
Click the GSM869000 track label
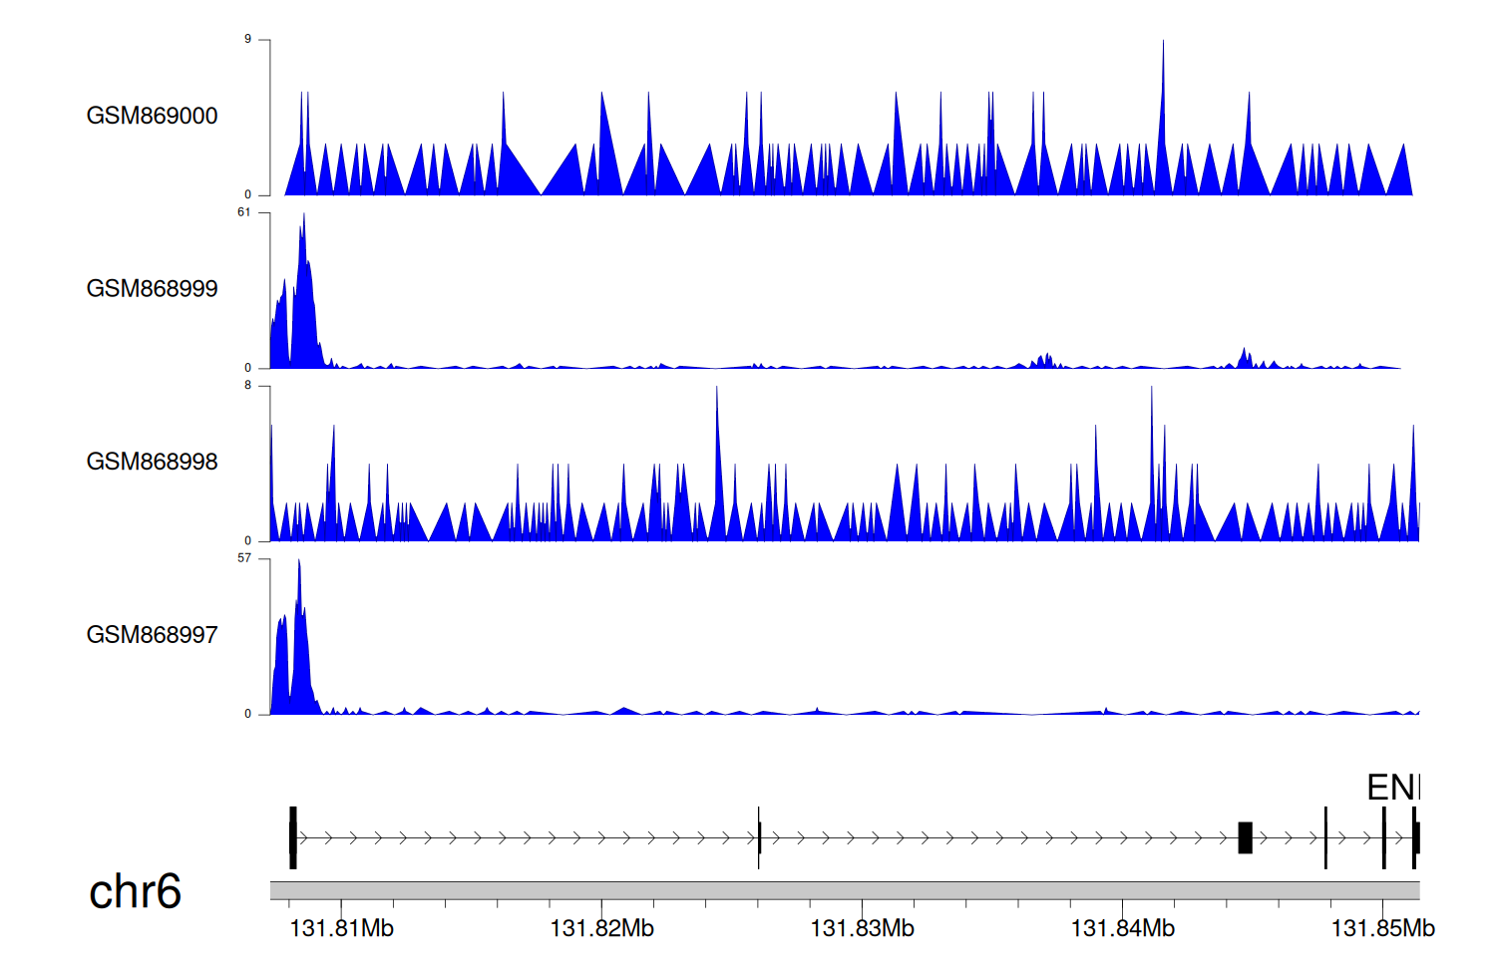152,116
